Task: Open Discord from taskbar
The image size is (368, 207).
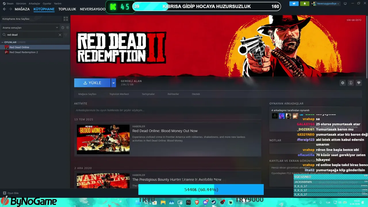Action: 205,202
